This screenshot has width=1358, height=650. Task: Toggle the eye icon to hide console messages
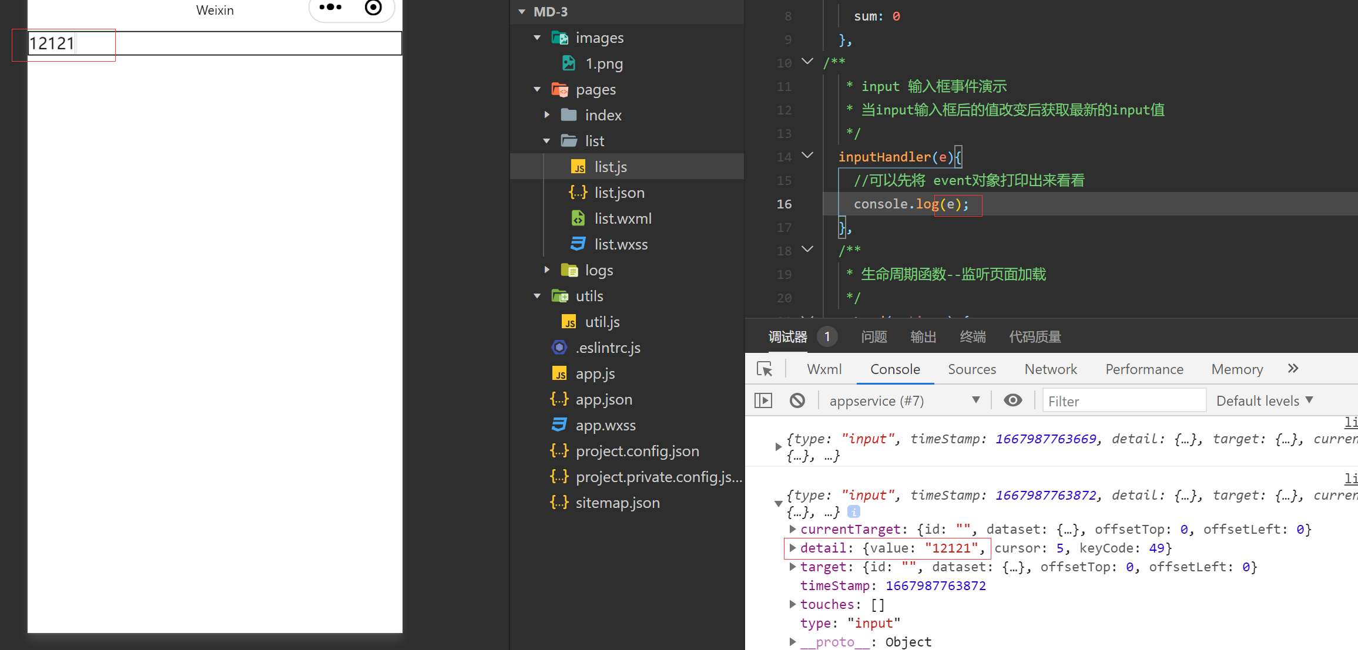pos(1012,400)
